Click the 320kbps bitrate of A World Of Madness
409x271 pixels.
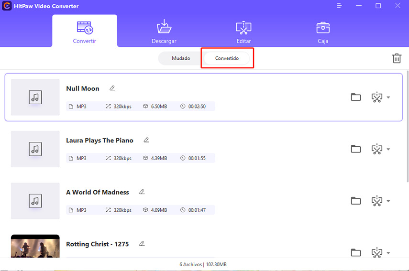122,210
